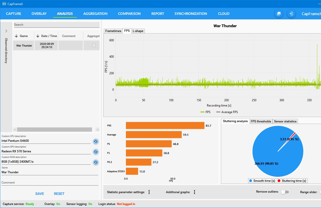Image resolution: width=321 pixels, height=208 pixels.
Task: Click the Adaptive STDEV bar
Action: (132, 171)
